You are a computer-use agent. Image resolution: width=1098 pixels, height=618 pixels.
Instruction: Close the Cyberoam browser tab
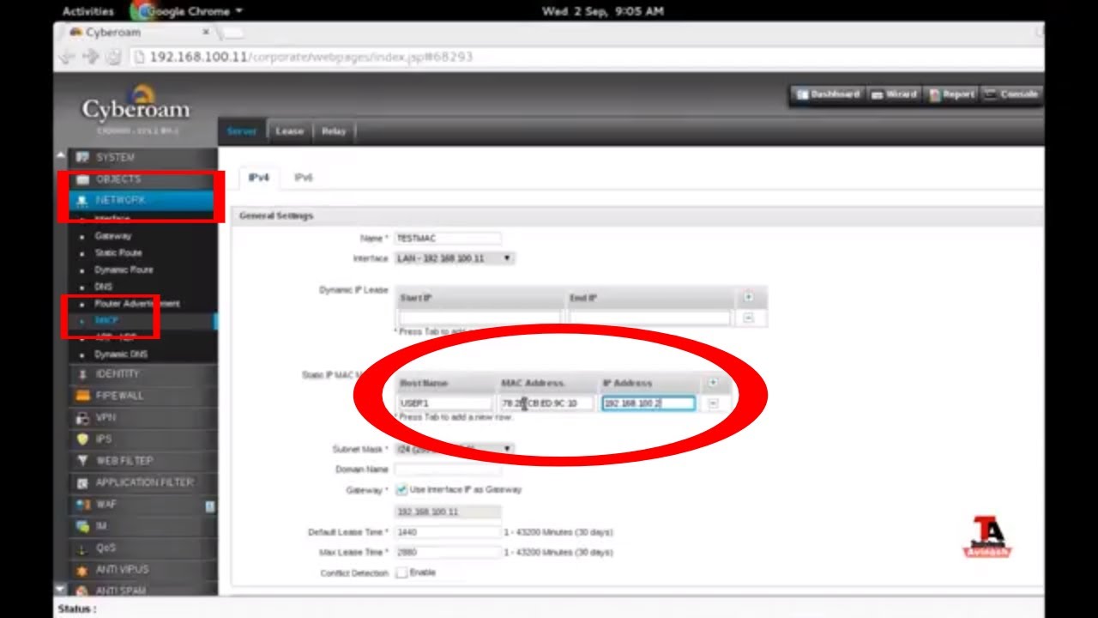point(205,32)
